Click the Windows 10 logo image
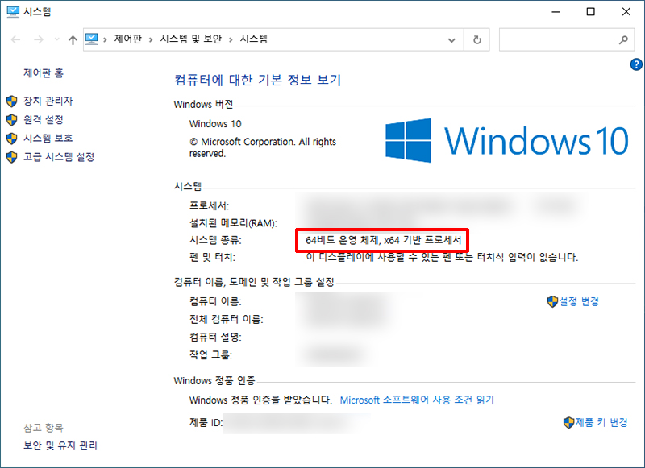Image resolution: width=645 pixels, height=468 pixels. coord(507,140)
